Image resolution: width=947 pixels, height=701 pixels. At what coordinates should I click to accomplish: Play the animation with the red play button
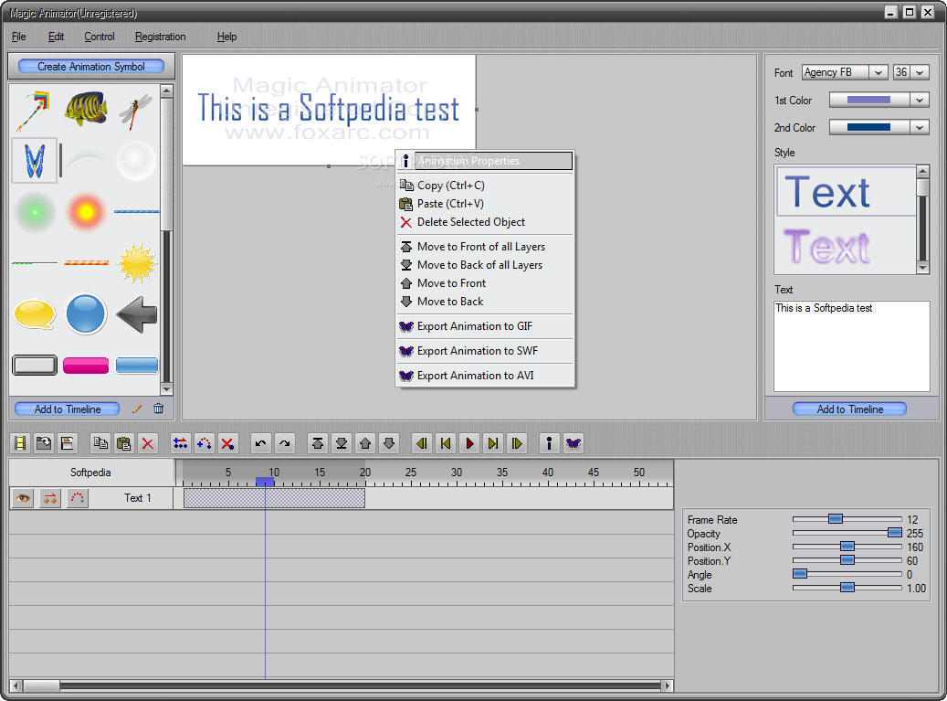click(469, 443)
